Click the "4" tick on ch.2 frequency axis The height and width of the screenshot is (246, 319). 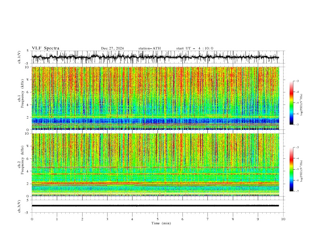[29, 171]
